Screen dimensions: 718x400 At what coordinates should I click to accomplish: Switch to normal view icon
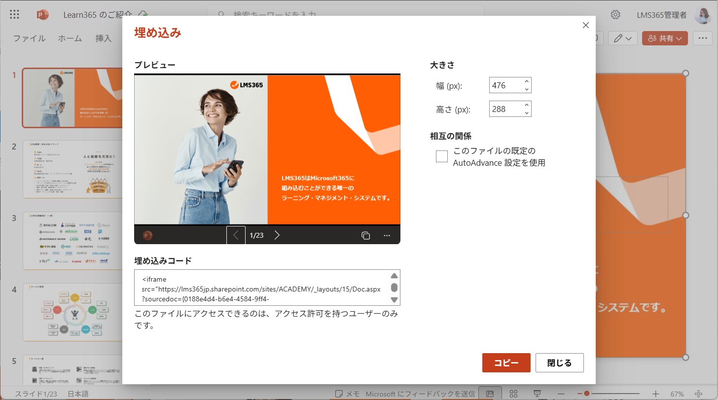490,394
